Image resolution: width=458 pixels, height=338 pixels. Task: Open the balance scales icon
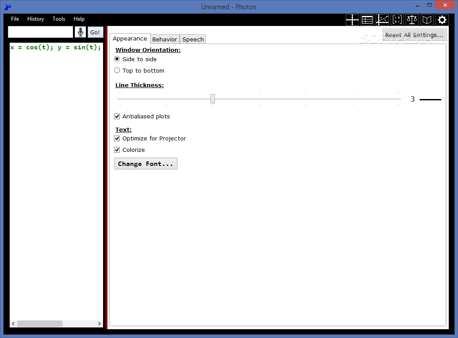[412, 20]
